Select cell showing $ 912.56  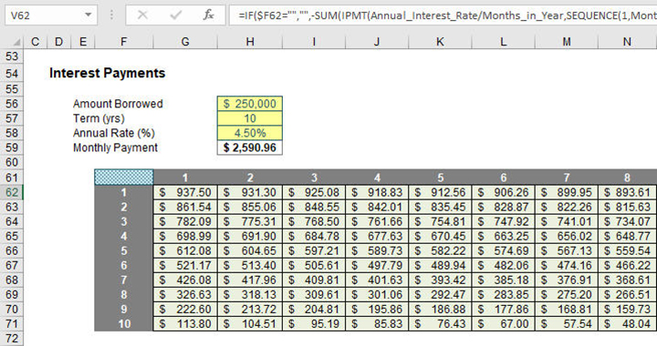tap(440, 192)
